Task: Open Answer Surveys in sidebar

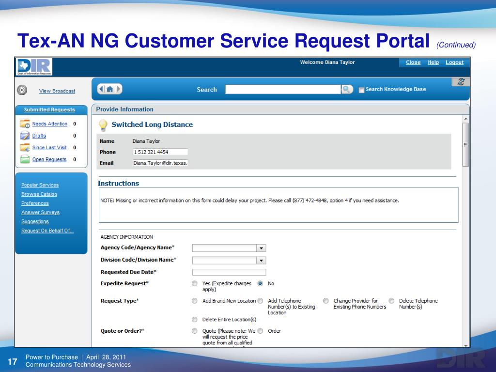Action: [x=41, y=213]
